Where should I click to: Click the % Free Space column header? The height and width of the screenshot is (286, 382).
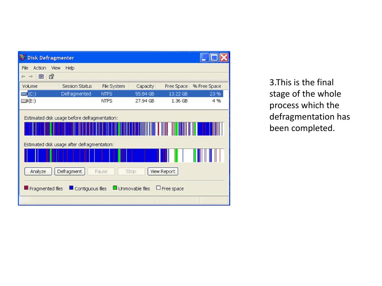pos(206,86)
